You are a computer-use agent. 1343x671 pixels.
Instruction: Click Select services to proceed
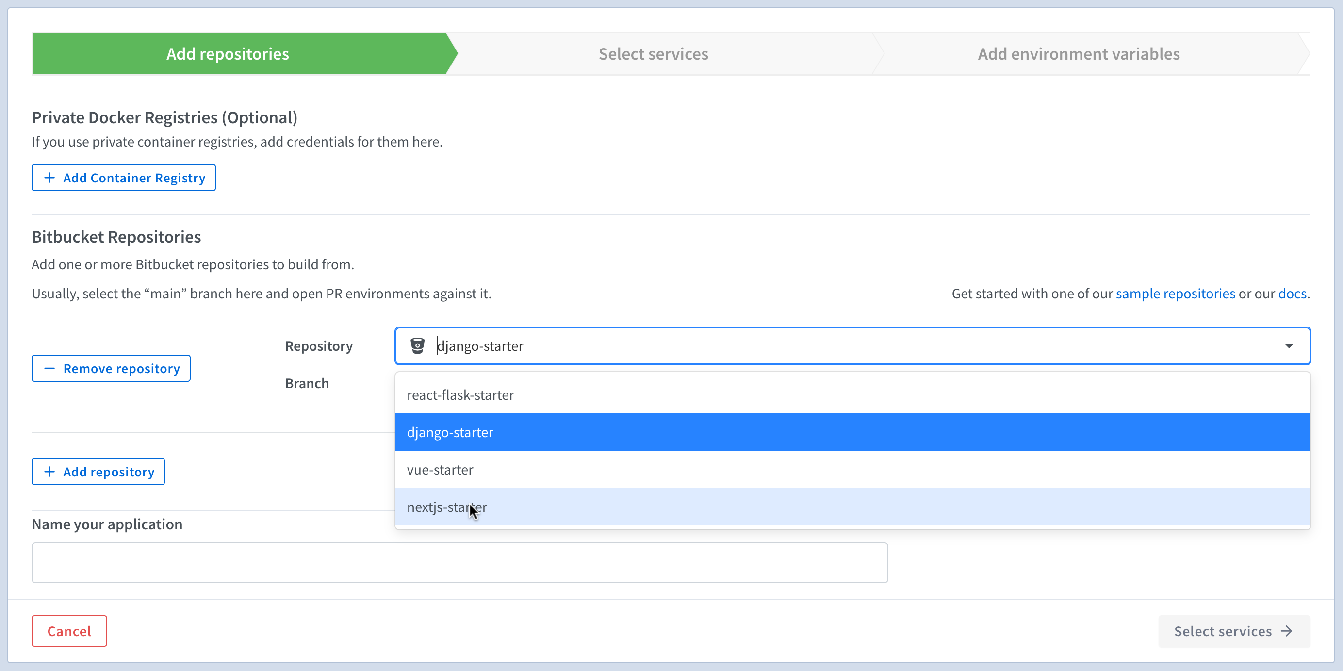1223,631
